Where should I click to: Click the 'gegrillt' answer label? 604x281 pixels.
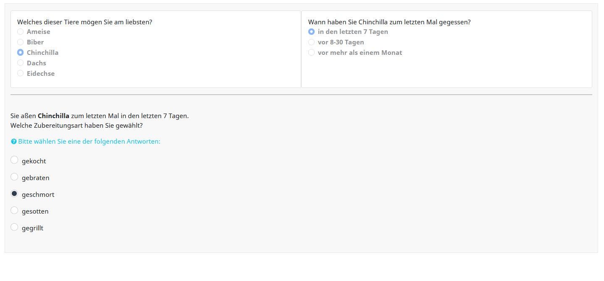click(x=33, y=228)
